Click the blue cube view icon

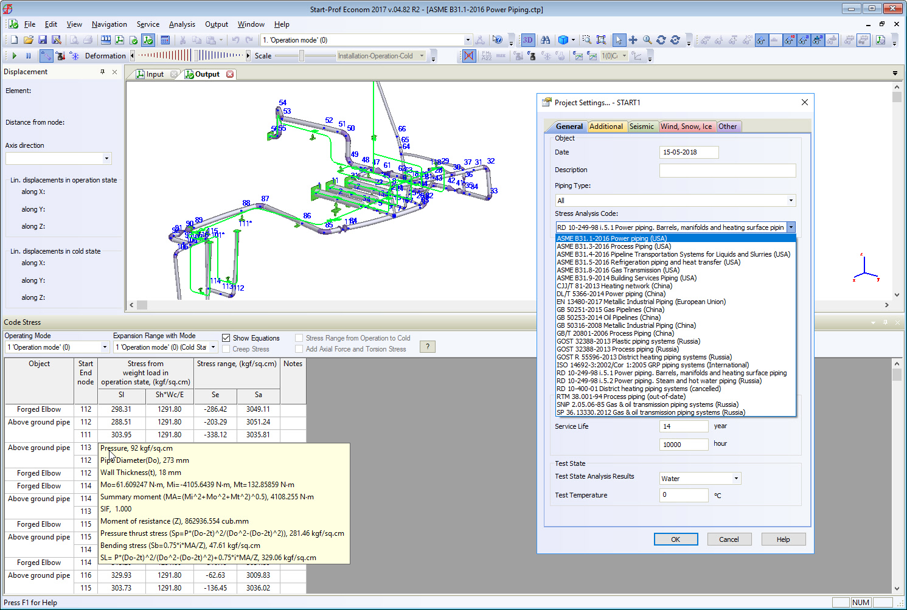point(563,40)
